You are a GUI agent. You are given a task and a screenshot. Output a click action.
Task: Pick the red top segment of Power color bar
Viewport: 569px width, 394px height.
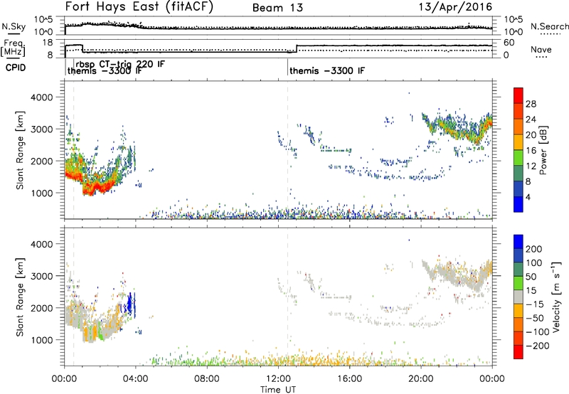tap(519, 95)
